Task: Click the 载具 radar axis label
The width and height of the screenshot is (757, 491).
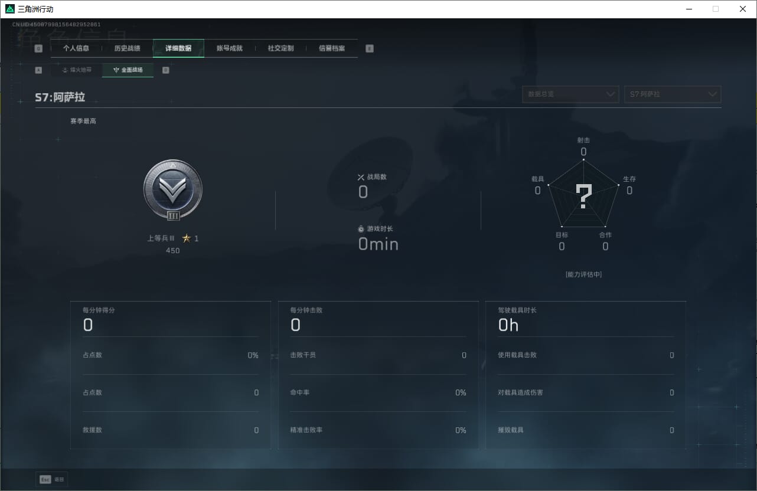Action: coord(537,179)
